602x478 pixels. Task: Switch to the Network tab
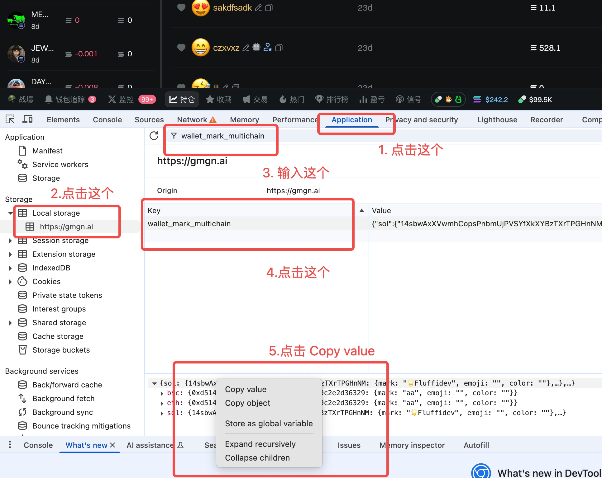tap(192, 120)
